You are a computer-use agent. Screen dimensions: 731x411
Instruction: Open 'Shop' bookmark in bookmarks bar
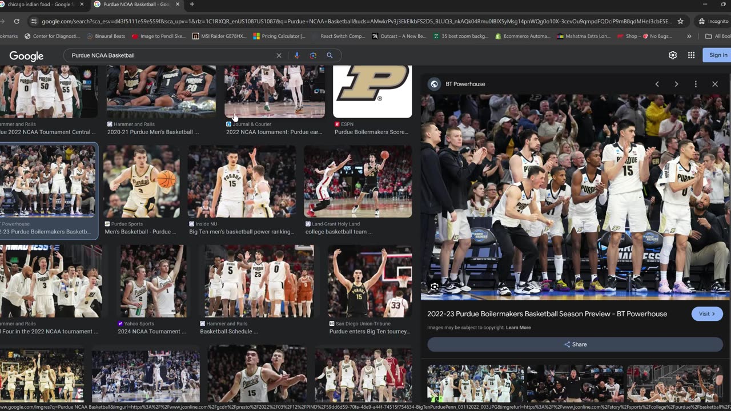(626, 36)
